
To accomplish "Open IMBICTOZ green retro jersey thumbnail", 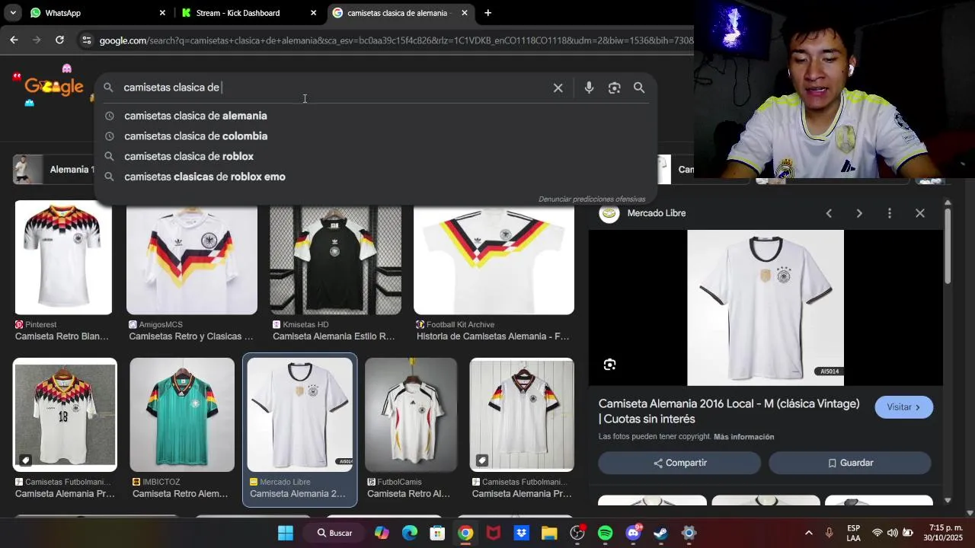I will click(182, 415).
